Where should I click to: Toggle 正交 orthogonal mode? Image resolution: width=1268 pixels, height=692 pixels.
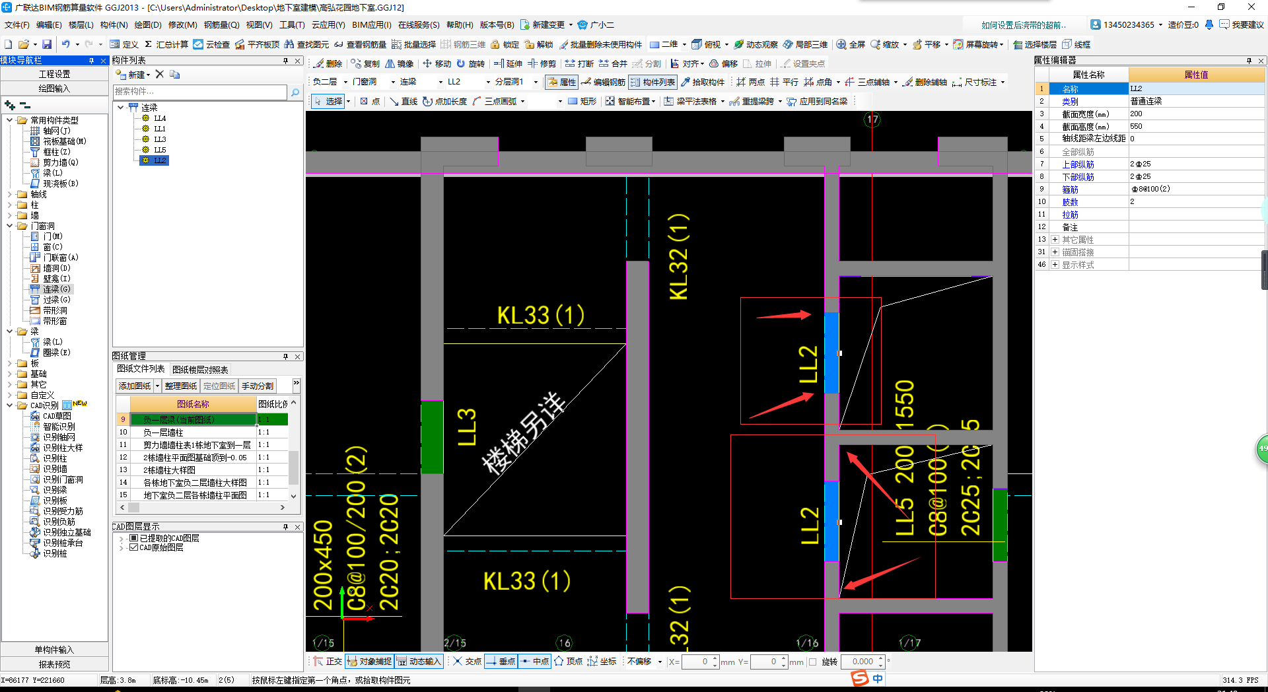(x=328, y=661)
